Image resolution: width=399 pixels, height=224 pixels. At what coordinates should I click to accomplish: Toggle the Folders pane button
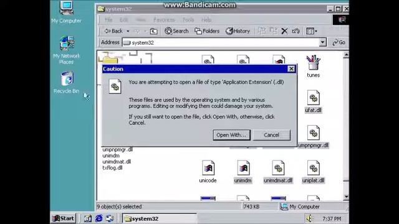(207, 31)
